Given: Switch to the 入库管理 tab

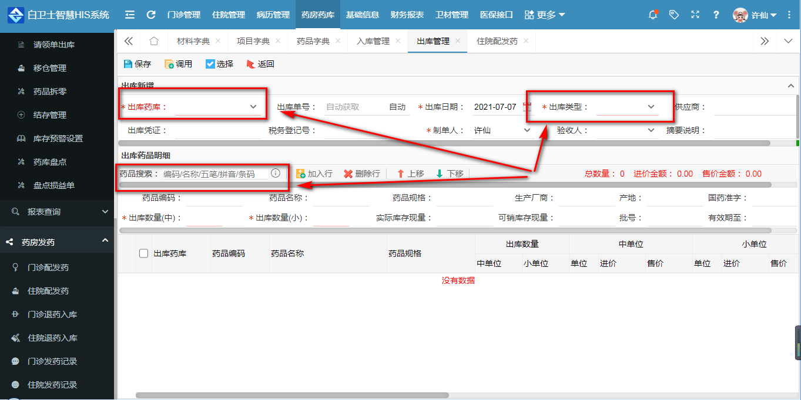Looking at the screenshot, I should [373, 41].
